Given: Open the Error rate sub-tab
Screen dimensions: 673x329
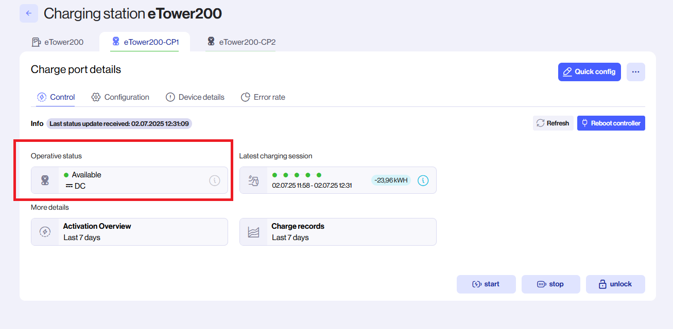Looking at the screenshot, I should tap(263, 97).
